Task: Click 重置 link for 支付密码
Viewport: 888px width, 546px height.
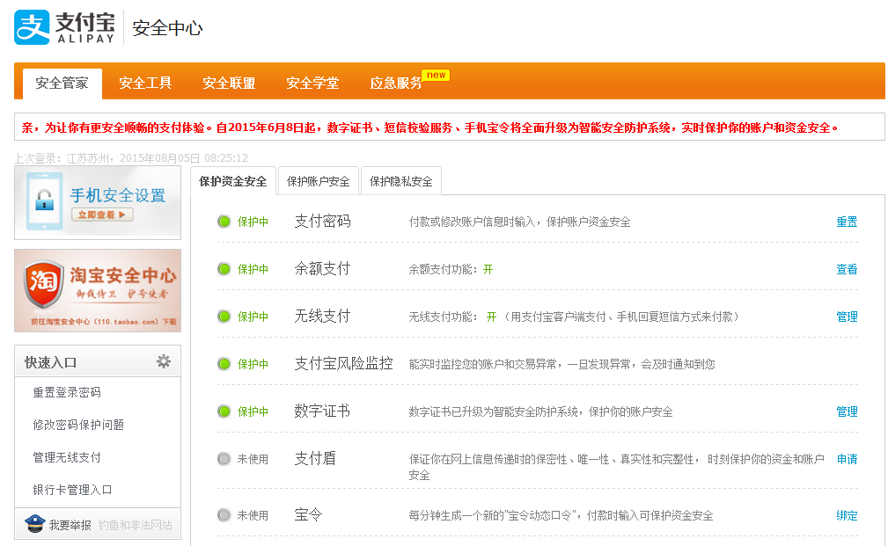Action: pos(847,222)
